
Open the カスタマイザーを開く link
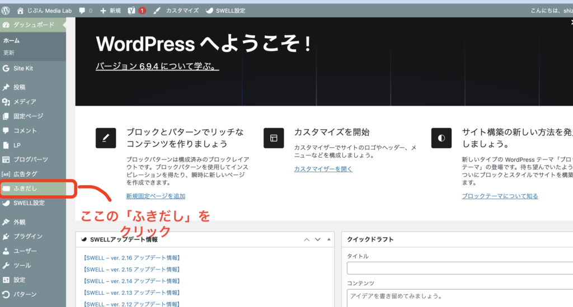point(323,169)
